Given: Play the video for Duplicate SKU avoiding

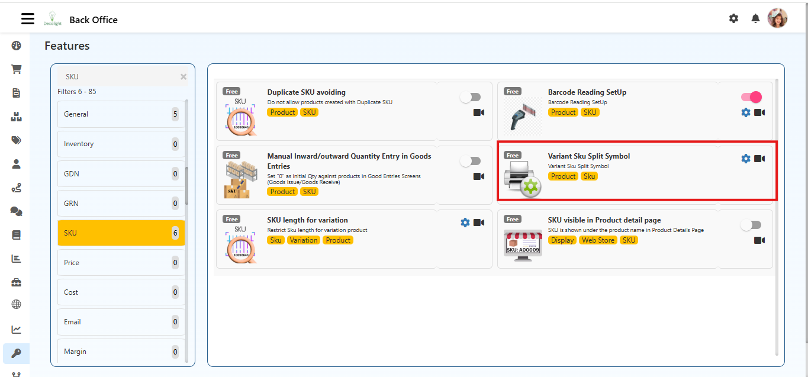Looking at the screenshot, I should (x=478, y=112).
